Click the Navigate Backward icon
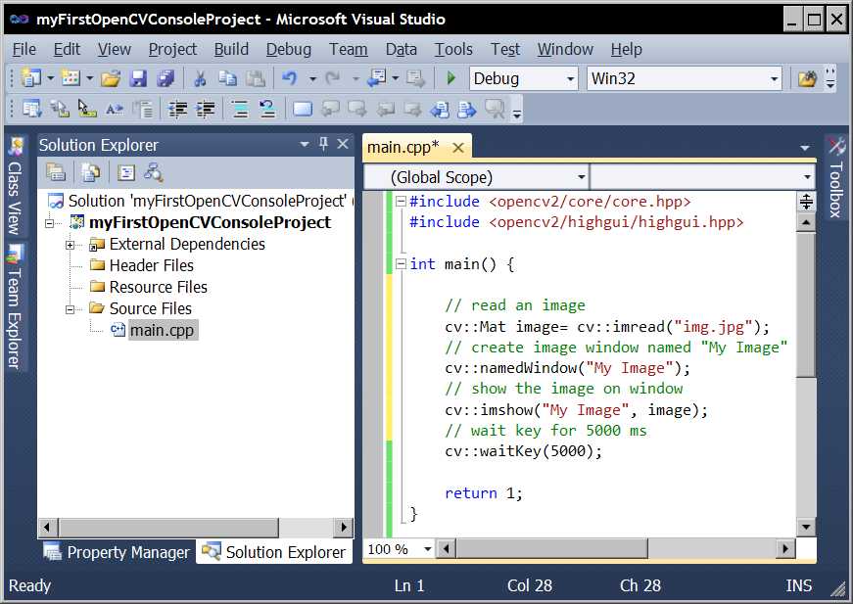Viewport: 853px width, 604px height. (376, 79)
